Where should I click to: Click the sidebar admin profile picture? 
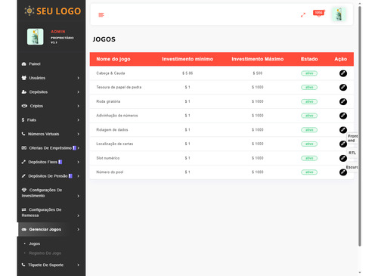36,37
